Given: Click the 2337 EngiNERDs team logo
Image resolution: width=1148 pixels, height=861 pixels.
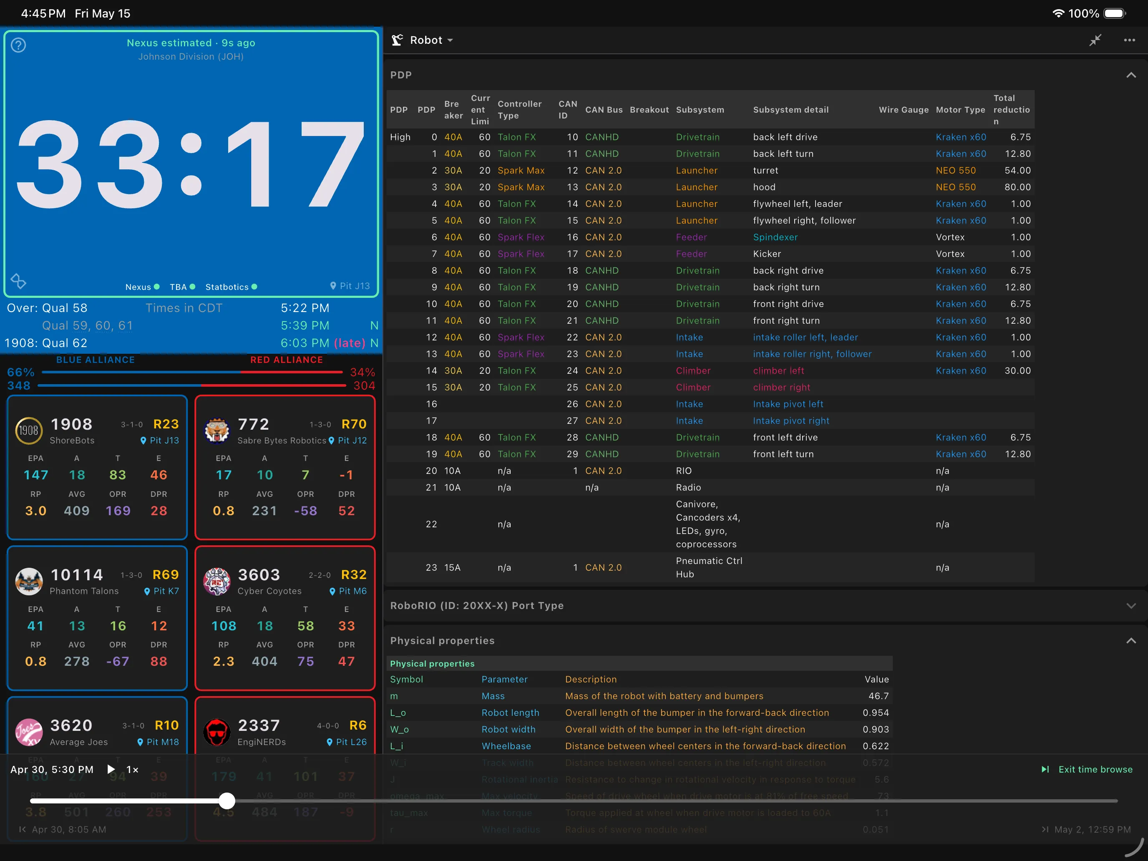Looking at the screenshot, I should tap(217, 732).
